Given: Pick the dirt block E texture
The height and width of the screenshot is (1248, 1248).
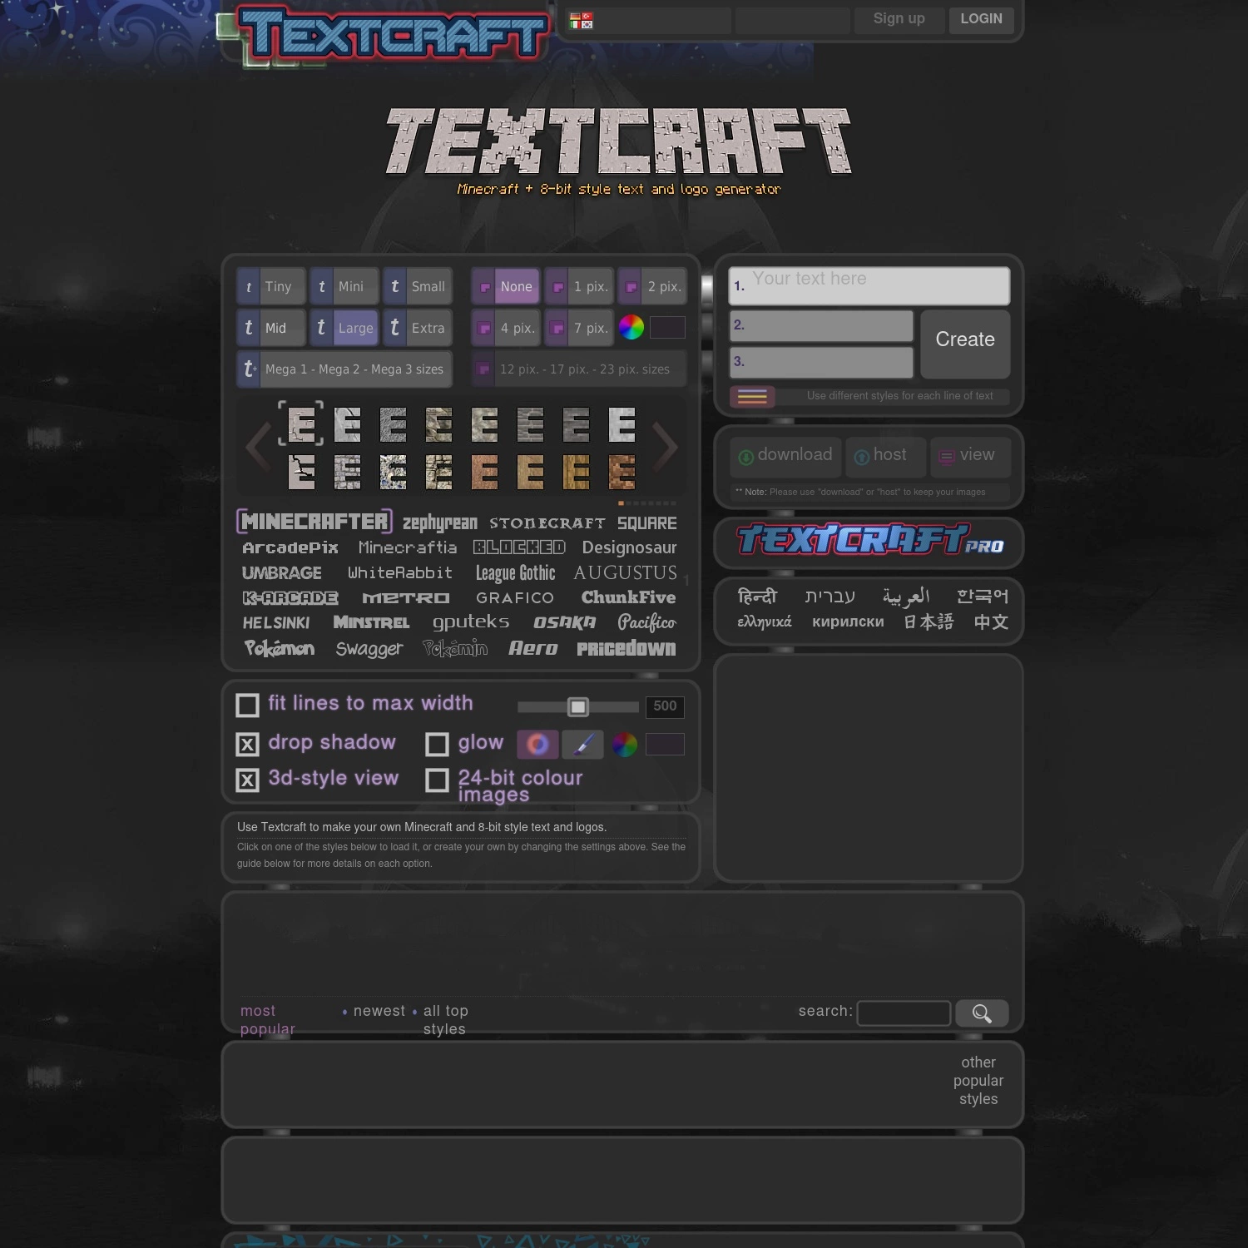Looking at the screenshot, I should [x=622, y=472].
